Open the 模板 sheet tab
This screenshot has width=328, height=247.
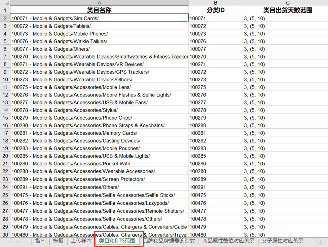tap(58, 241)
